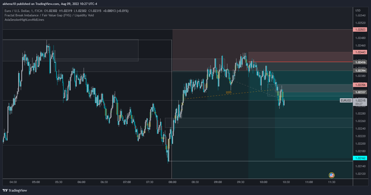The height and width of the screenshot is (195, 371).
Task: Click the 1.02200 price scale value
Action: click(x=360, y=144)
